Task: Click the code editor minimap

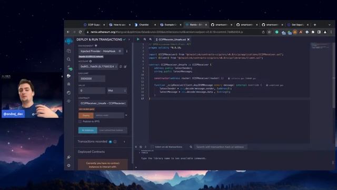Action: 320,46
